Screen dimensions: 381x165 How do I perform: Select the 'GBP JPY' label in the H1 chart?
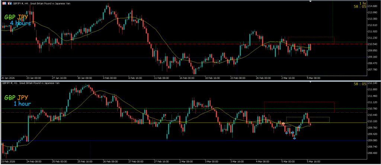coord(16,98)
